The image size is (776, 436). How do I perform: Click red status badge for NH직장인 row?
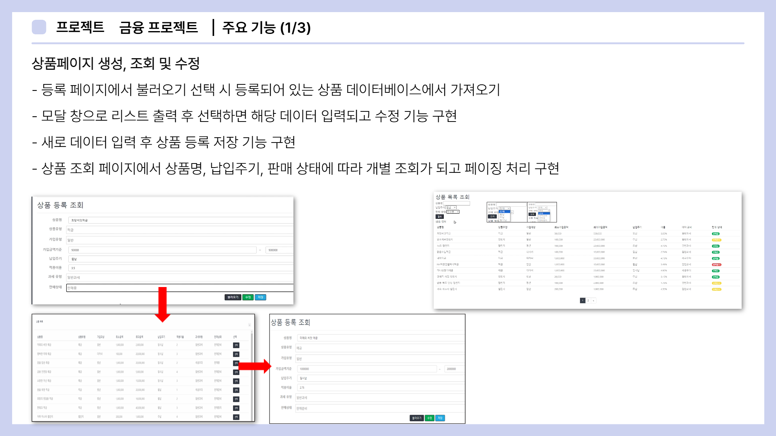[716, 265]
